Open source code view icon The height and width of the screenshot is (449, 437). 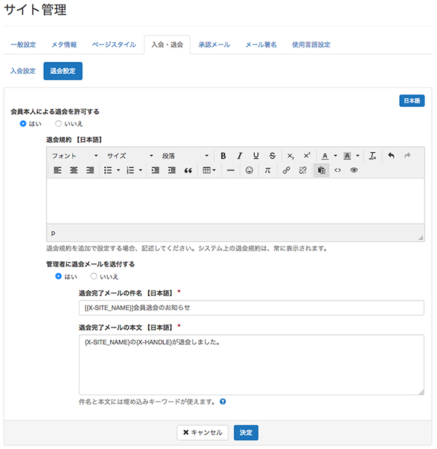coord(337,170)
